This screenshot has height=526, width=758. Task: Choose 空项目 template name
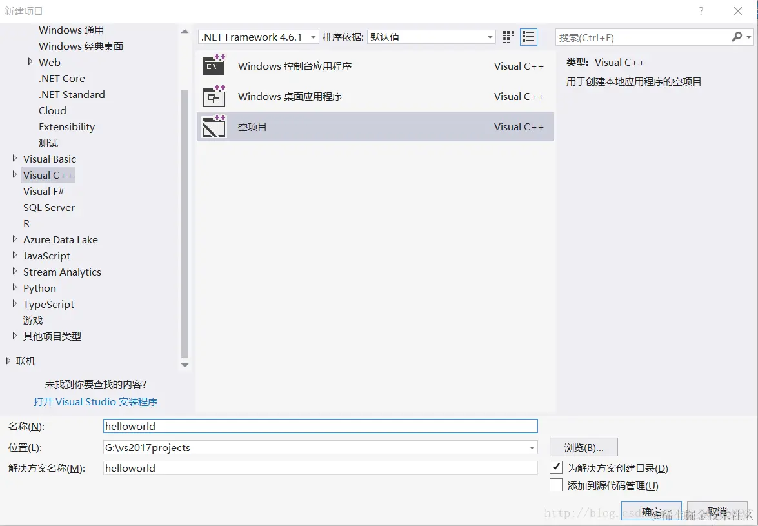[252, 126]
